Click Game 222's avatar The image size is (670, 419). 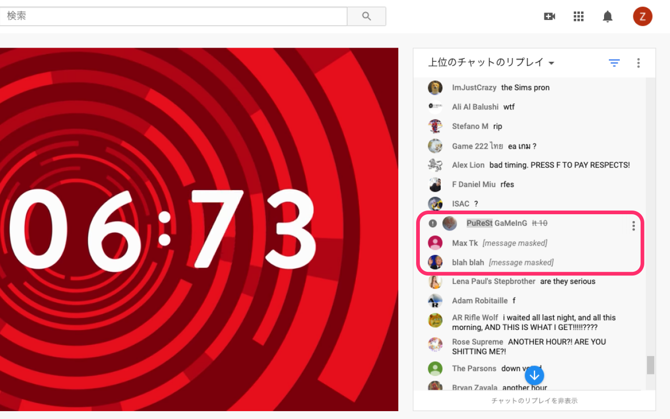point(435,146)
